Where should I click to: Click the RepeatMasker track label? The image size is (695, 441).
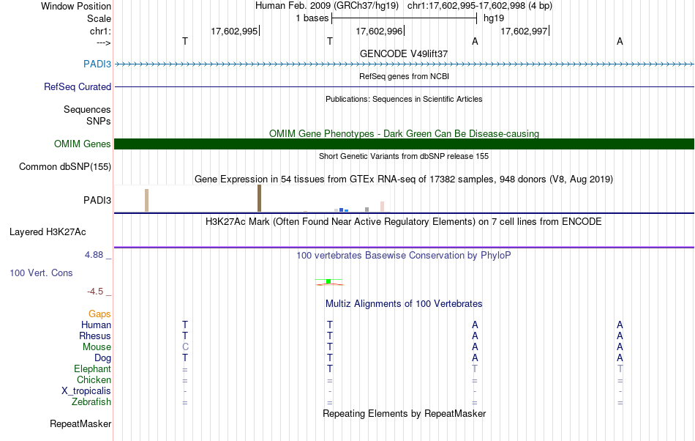[x=80, y=424]
